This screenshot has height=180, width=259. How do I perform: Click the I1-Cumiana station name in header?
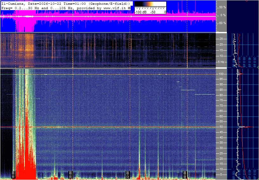point(13,3)
